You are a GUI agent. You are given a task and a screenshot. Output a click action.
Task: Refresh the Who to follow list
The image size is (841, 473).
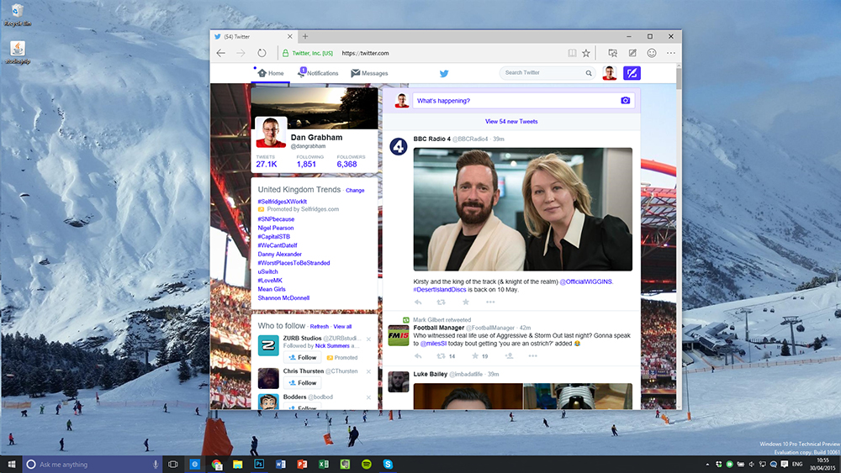click(319, 326)
